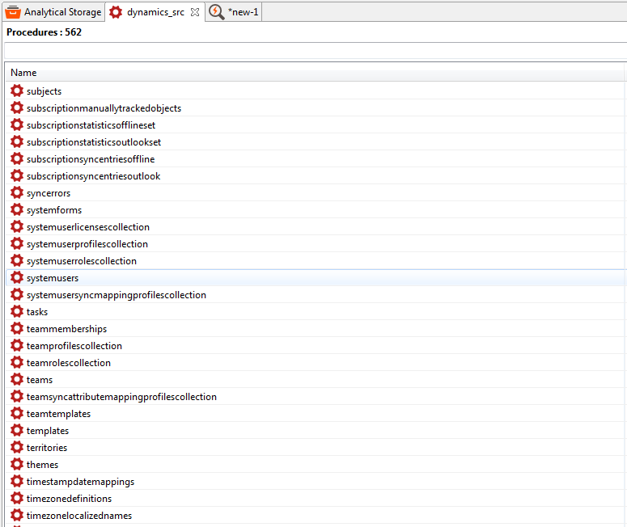Click the gear icon beside themes
The height and width of the screenshot is (527, 627).
(x=16, y=465)
